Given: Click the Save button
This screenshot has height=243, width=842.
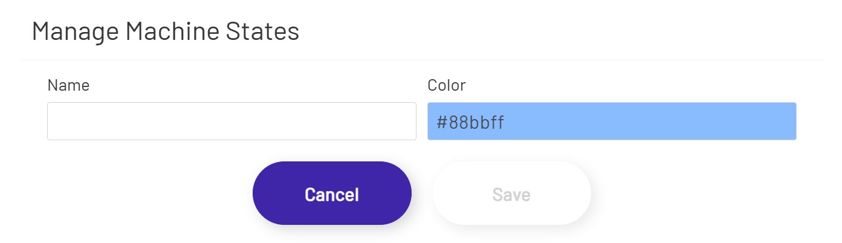Looking at the screenshot, I should click(511, 193).
